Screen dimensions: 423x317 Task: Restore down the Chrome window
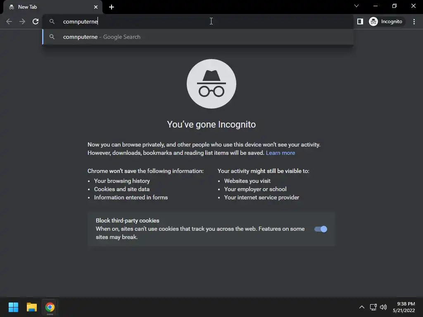394,6
